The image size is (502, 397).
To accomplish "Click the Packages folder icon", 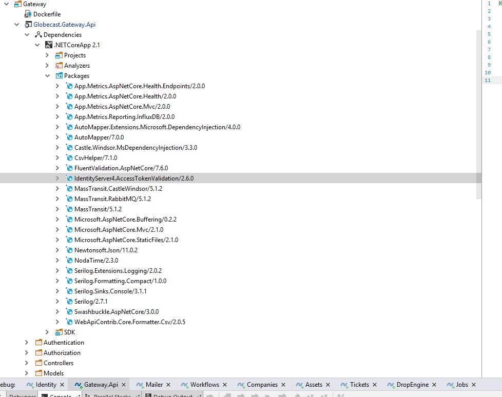I will click(59, 76).
